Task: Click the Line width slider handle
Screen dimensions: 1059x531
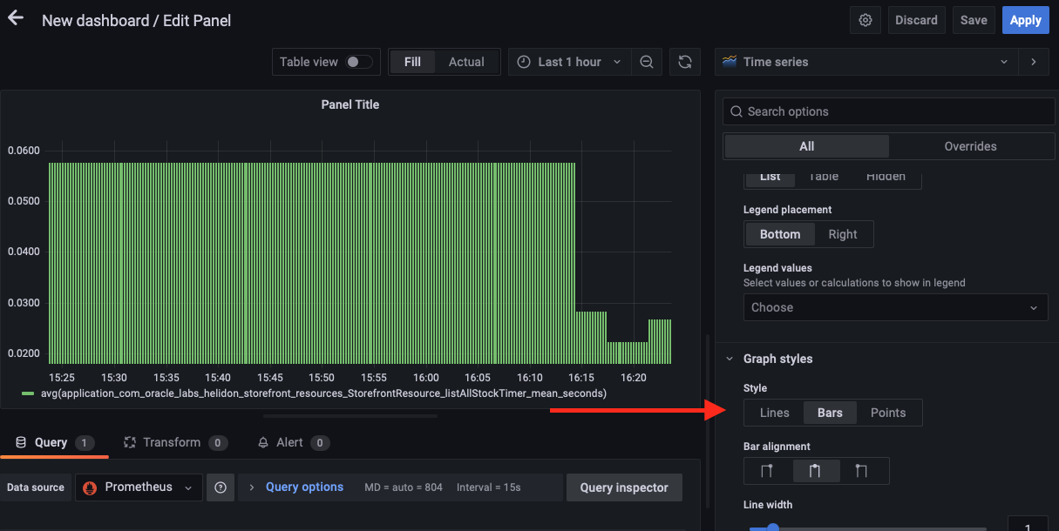Action: click(x=772, y=528)
